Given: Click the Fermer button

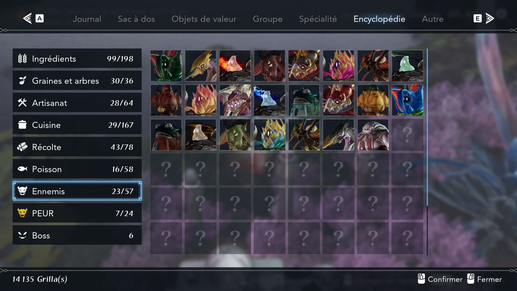Looking at the screenshot, I should pyautogui.click(x=484, y=279).
